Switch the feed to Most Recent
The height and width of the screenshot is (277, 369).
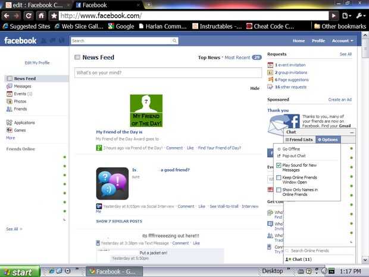pyautogui.click(x=237, y=57)
